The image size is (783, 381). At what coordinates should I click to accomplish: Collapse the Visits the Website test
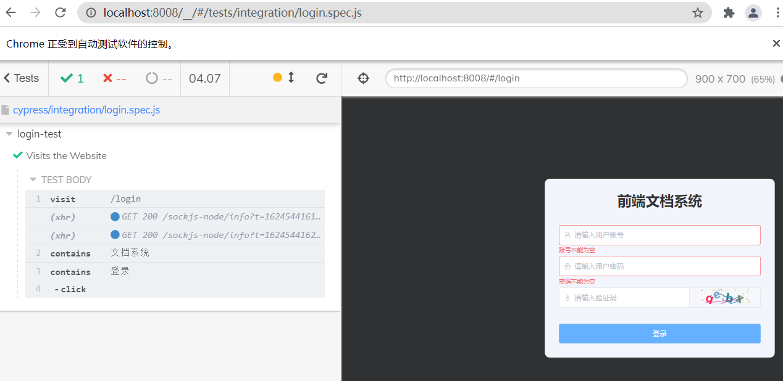[66, 156]
